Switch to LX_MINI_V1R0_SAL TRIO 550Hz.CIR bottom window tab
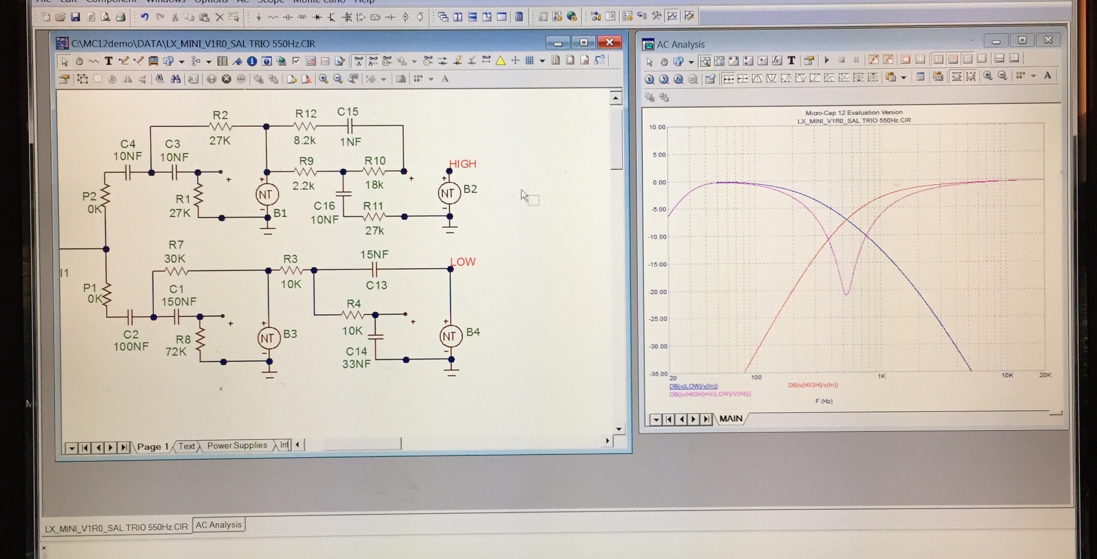 click(x=116, y=528)
